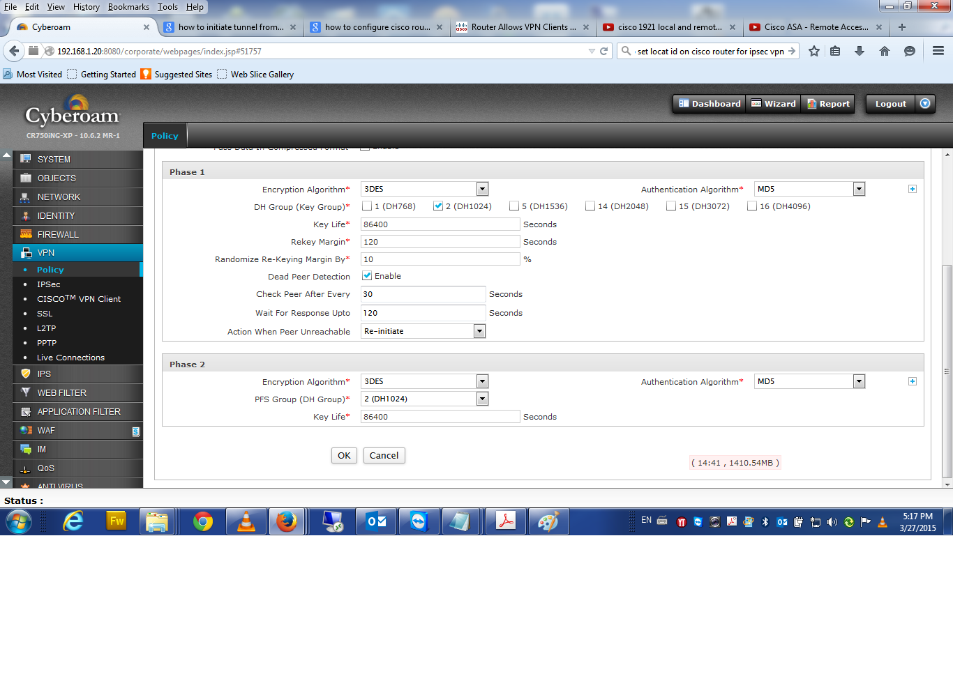The width and height of the screenshot is (953, 697).
Task: Click the WAF sidebar icon
Action: (26, 430)
